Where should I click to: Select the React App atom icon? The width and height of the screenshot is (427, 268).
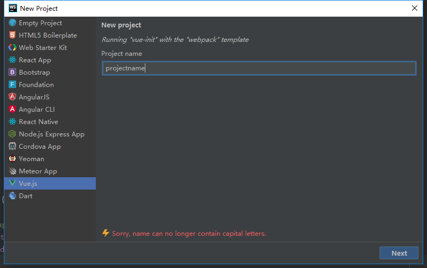12,60
